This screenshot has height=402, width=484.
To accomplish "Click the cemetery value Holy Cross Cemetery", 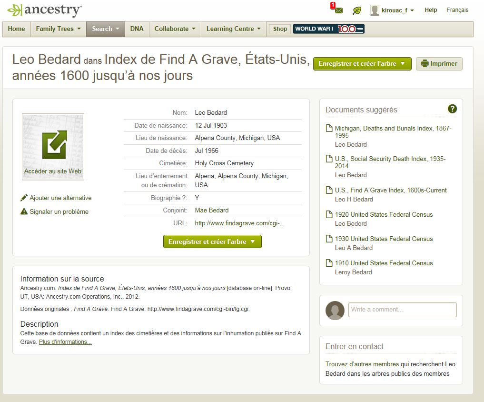I will tap(224, 163).
